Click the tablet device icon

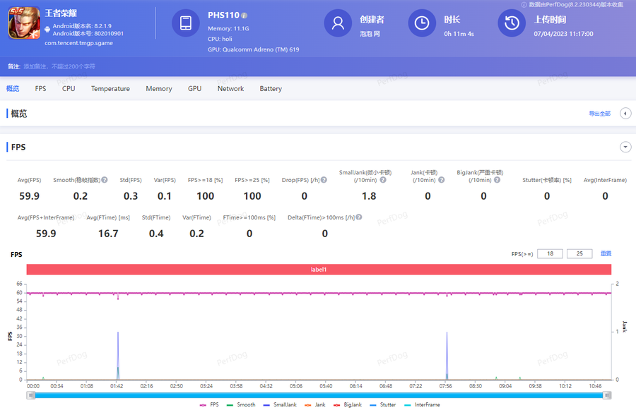coord(186,23)
